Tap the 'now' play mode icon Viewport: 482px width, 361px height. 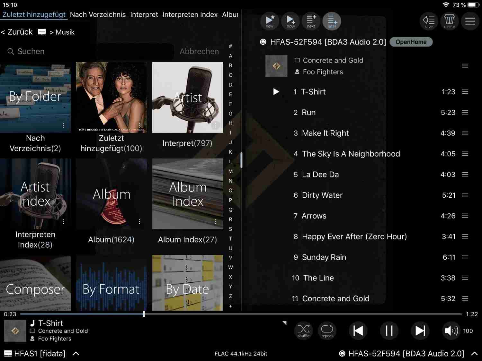tap(290, 21)
